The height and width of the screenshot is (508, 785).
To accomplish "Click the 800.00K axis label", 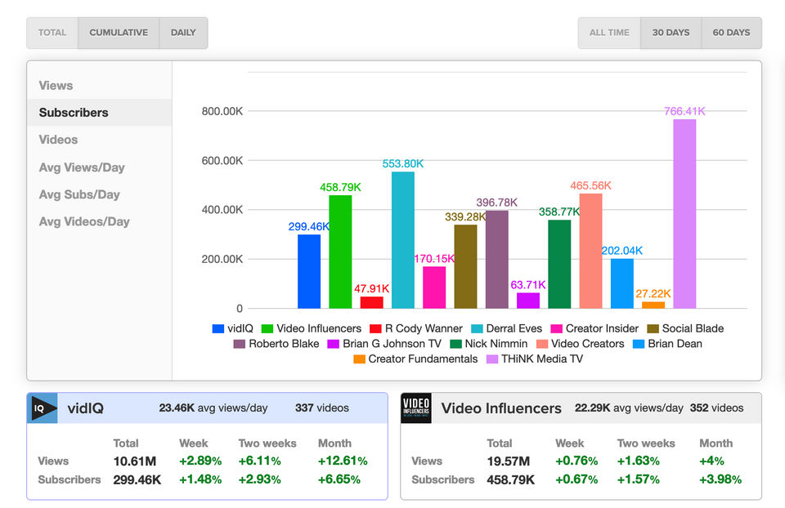I will click(x=222, y=111).
